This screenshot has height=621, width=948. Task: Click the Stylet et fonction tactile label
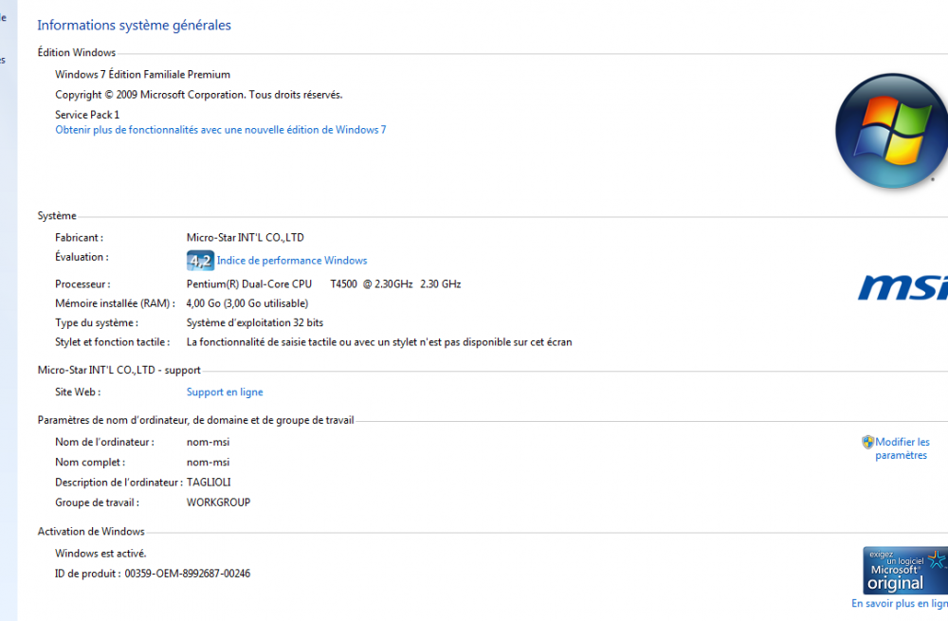point(113,342)
